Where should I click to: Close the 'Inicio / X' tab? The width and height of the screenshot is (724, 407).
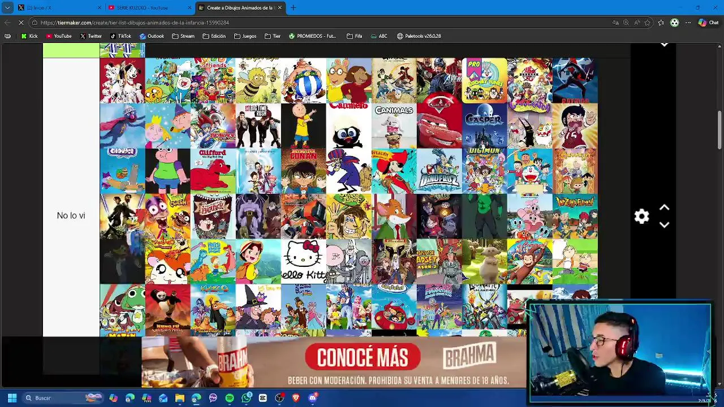(x=100, y=8)
